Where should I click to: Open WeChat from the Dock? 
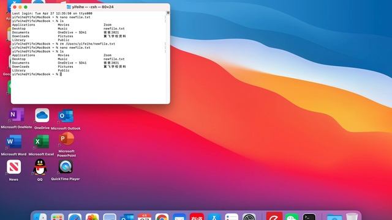pos(292,217)
